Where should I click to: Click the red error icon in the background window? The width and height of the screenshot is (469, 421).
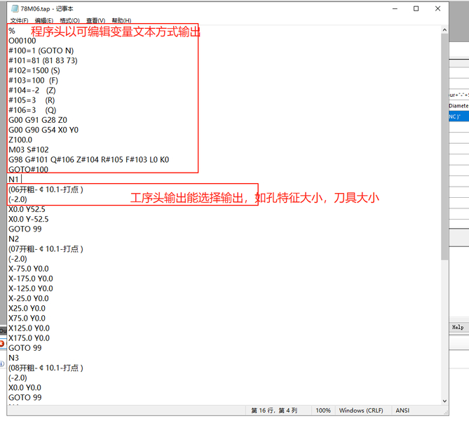(x=2, y=344)
